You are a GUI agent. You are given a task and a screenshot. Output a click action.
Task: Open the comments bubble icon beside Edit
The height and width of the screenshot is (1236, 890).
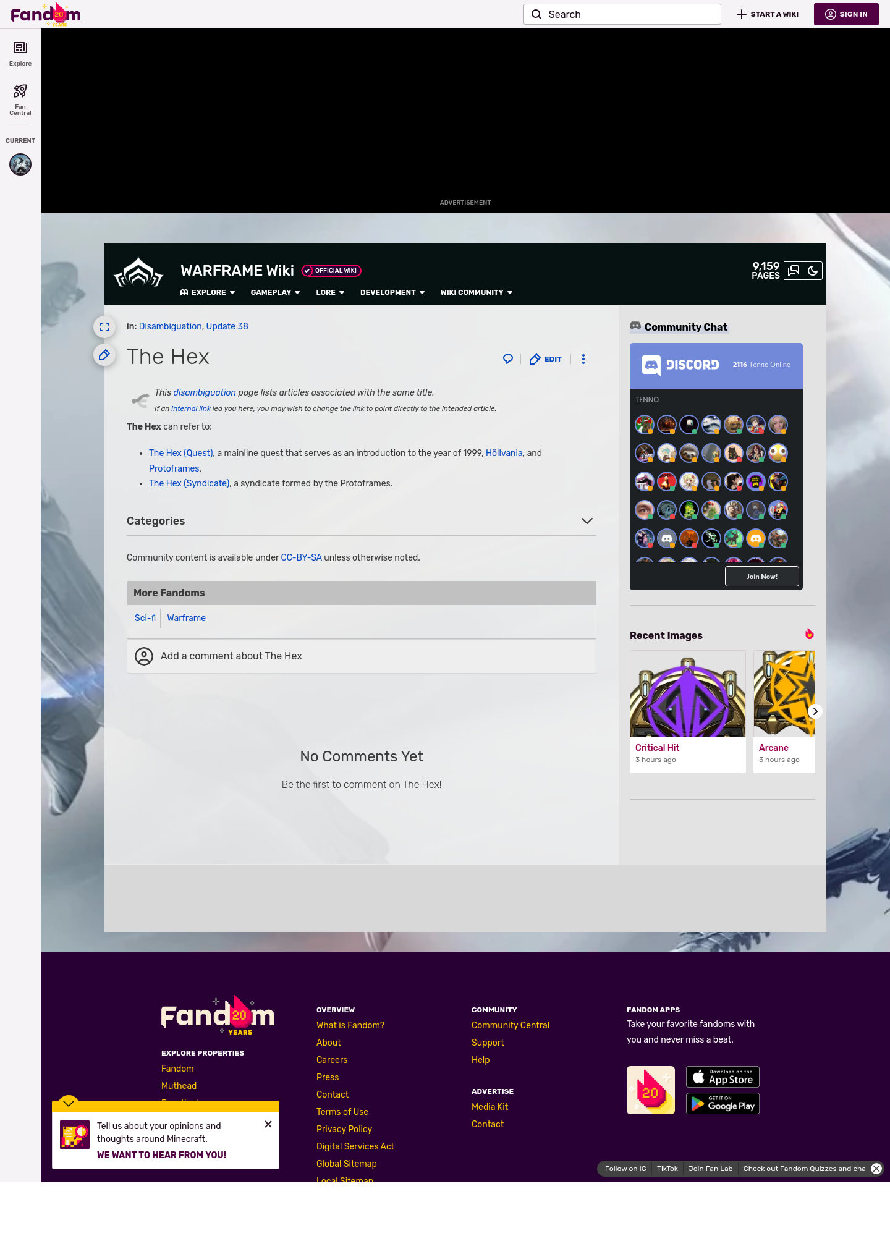508,359
